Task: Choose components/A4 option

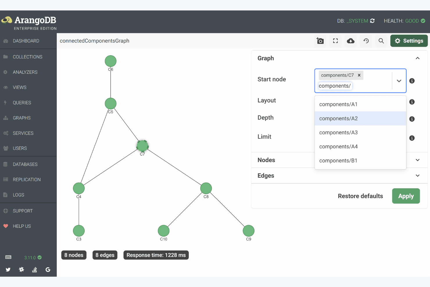Action: 360,147
